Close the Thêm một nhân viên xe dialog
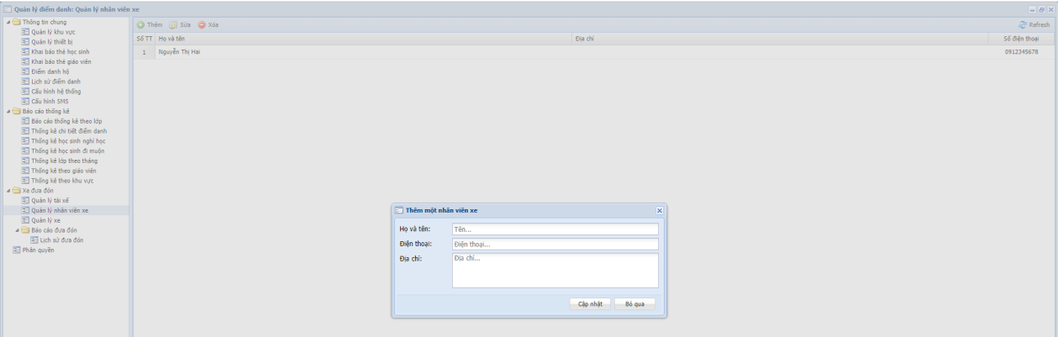 click(x=660, y=210)
